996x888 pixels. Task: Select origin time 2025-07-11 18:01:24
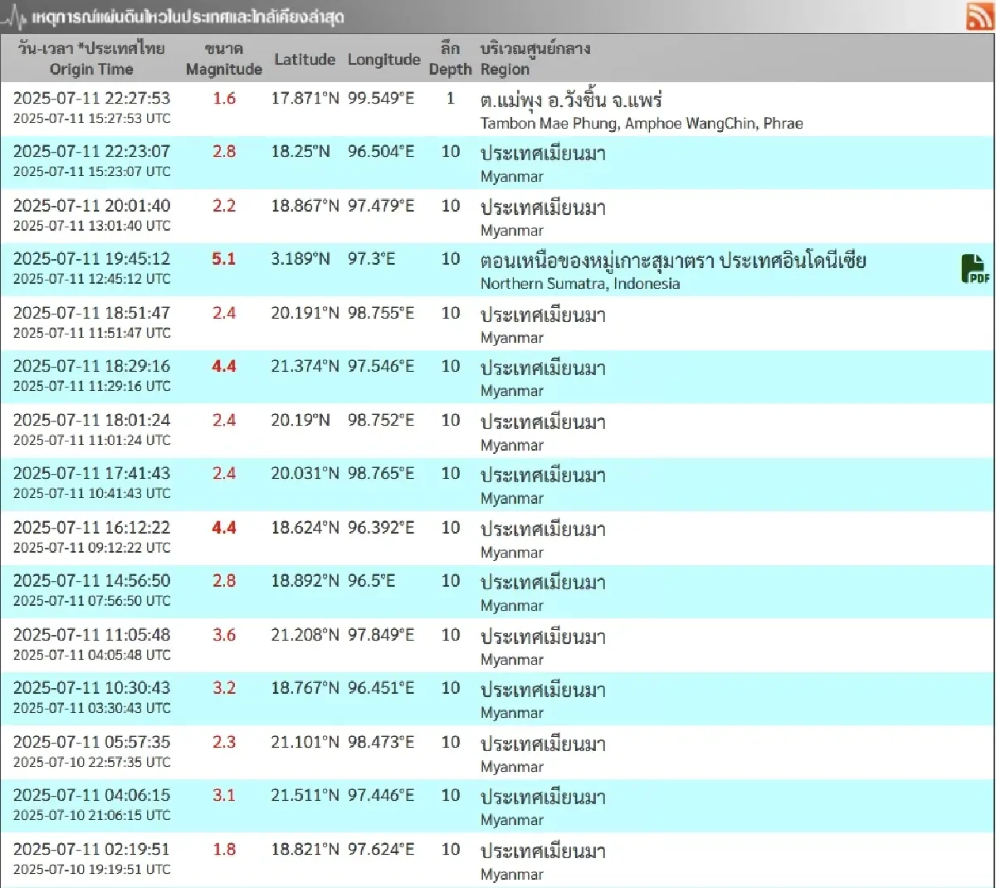tap(91, 420)
